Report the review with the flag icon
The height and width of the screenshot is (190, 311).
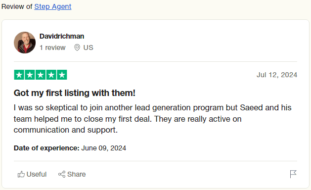pyautogui.click(x=293, y=174)
